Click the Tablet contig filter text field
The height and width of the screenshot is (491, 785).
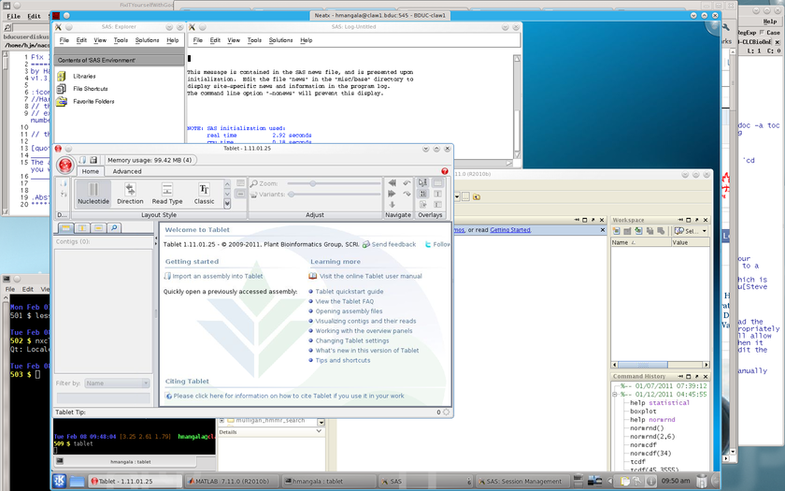103,398
